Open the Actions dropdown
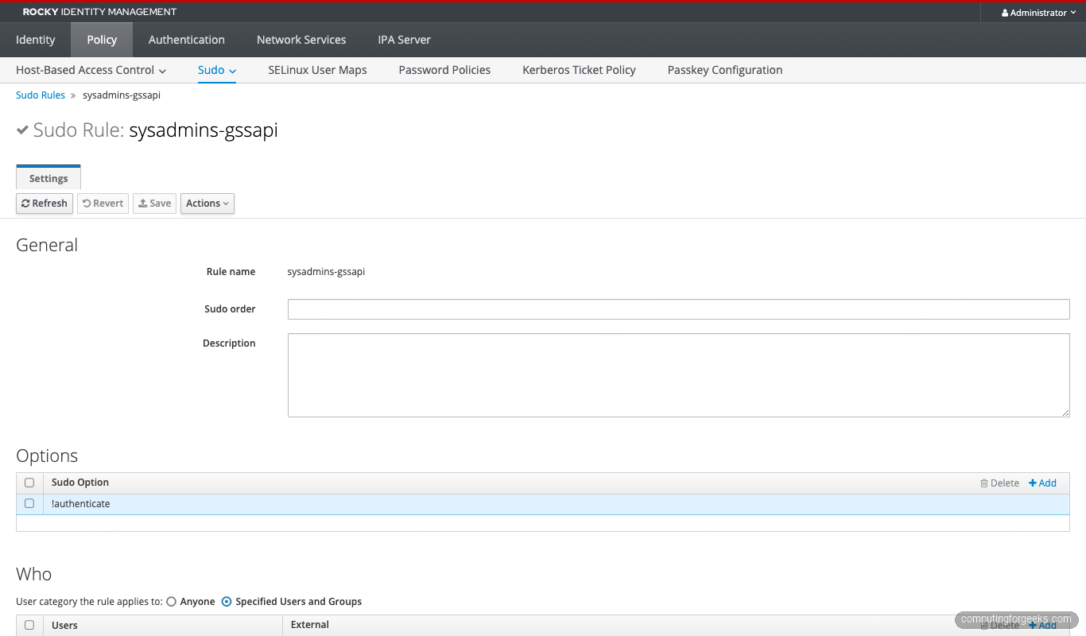1086x636 pixels. [x=208, y=204]
